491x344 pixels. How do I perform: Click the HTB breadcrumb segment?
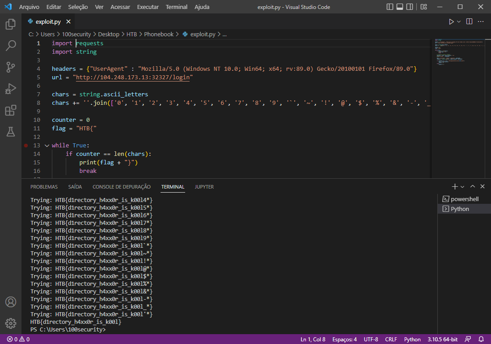tap(131, 34)
